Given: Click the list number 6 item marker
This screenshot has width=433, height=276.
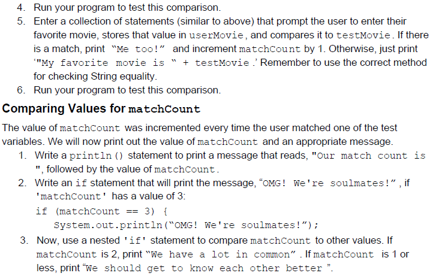Looking at the screenshot, I should (21, 90).
